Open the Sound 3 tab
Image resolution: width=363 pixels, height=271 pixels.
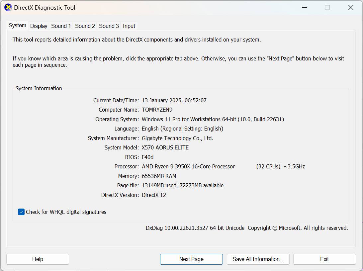(109, 26)
